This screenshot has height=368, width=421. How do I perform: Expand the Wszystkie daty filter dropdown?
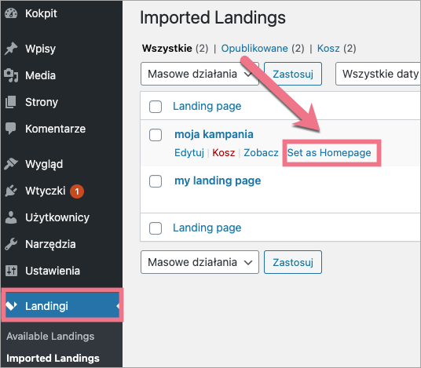tap(378, 74)
